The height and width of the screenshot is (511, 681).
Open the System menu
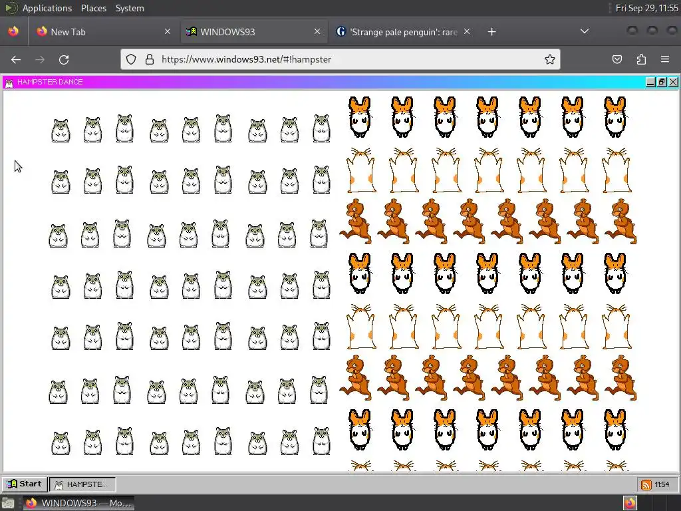point(130,8)
